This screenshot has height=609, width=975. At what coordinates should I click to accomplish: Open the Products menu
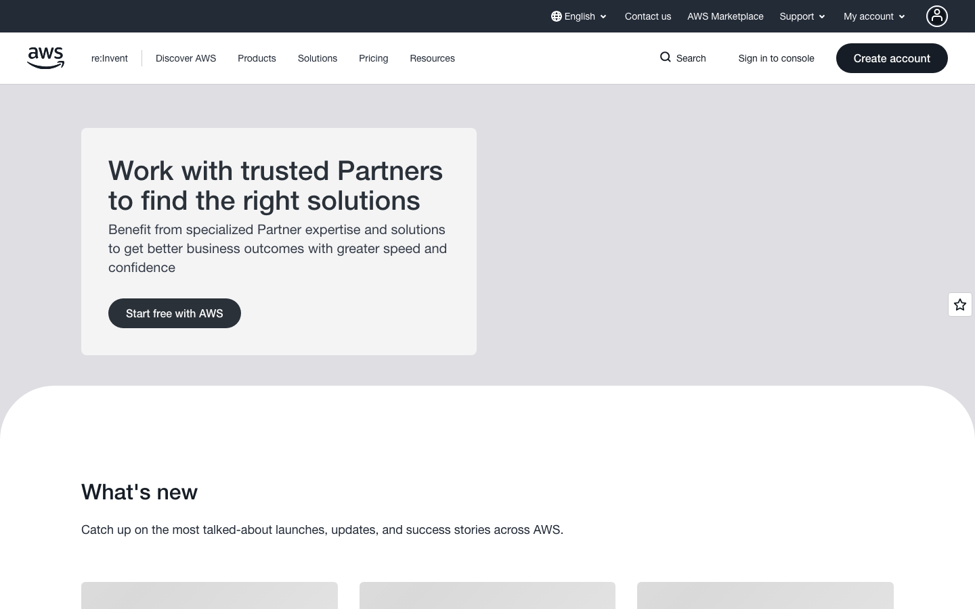click(257, 58)
